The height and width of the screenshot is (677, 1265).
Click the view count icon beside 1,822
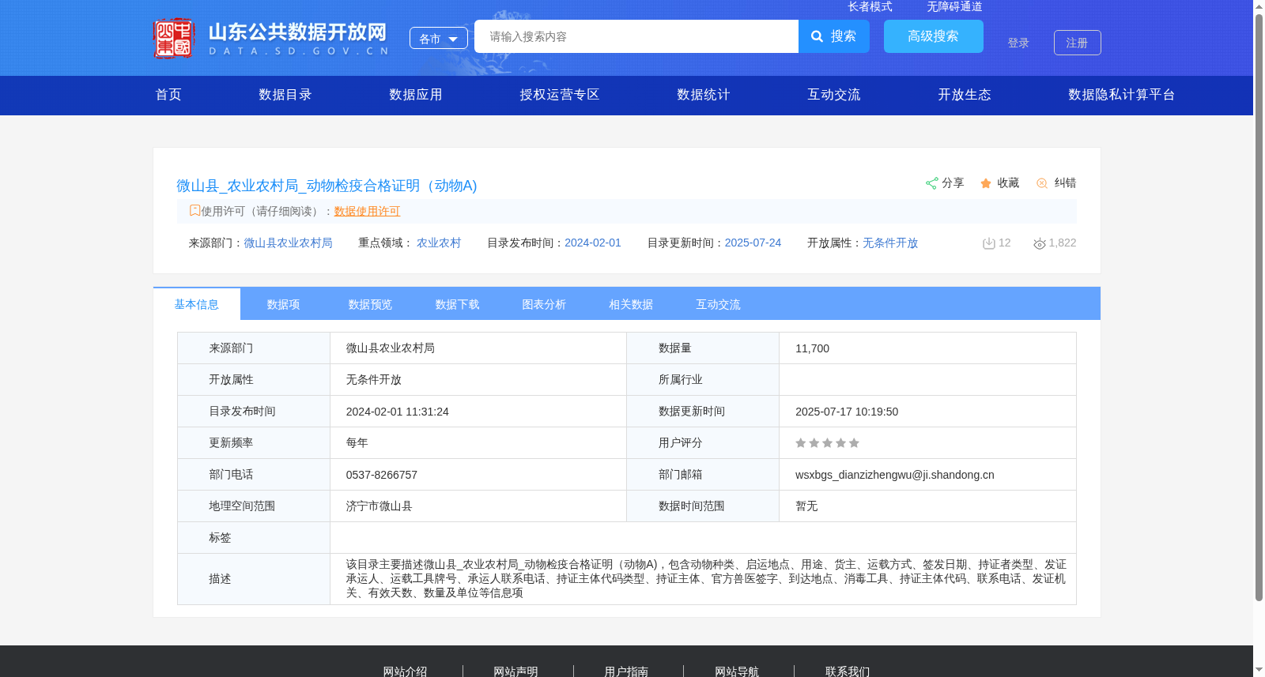pos(1040,243)
